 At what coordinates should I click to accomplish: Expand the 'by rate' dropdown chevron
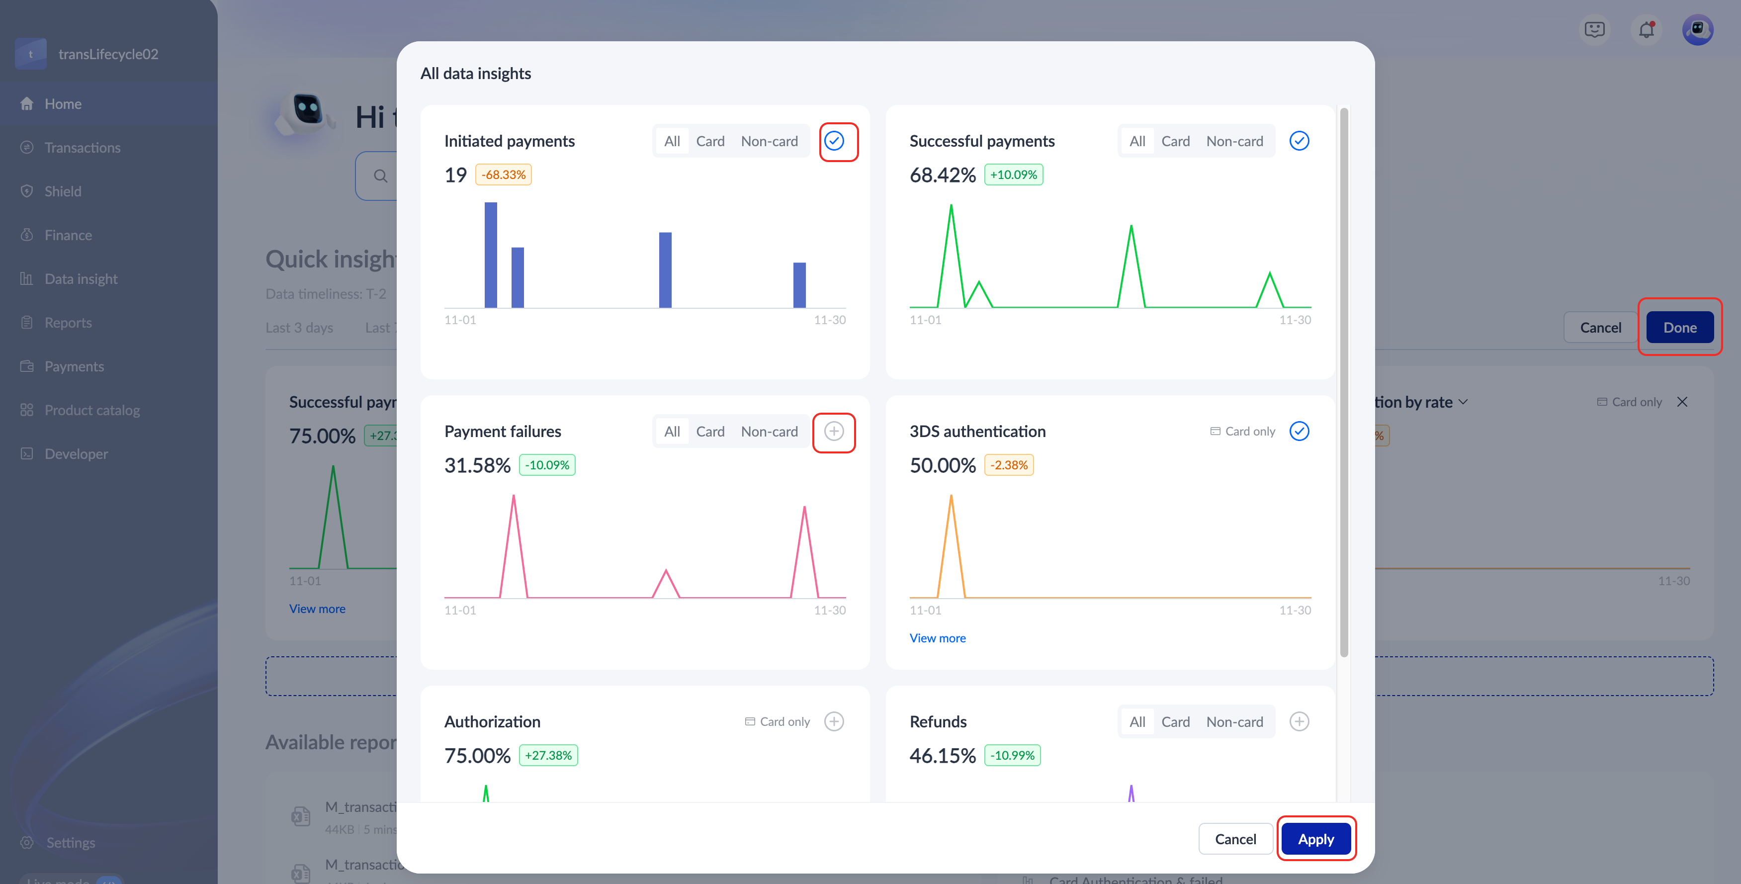click(x=1463, y=402)
